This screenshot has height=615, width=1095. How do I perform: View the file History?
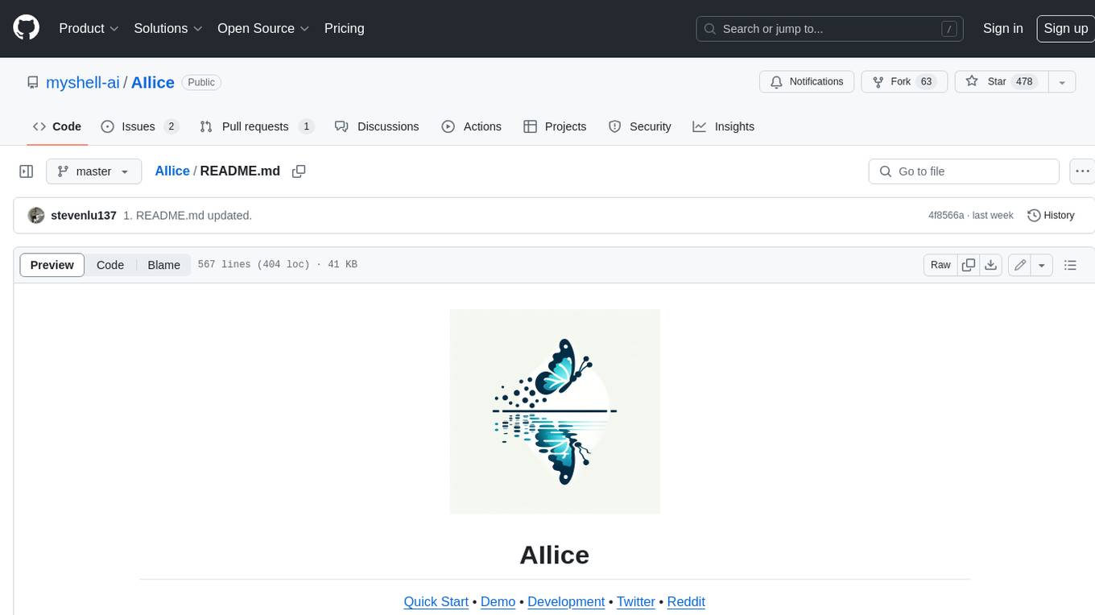coord(1051,216)
